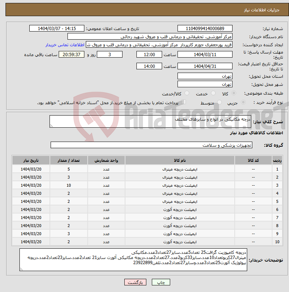Click quantity 10 in row 3
This screenshot has width=289, height=292.
coord(69,186)
